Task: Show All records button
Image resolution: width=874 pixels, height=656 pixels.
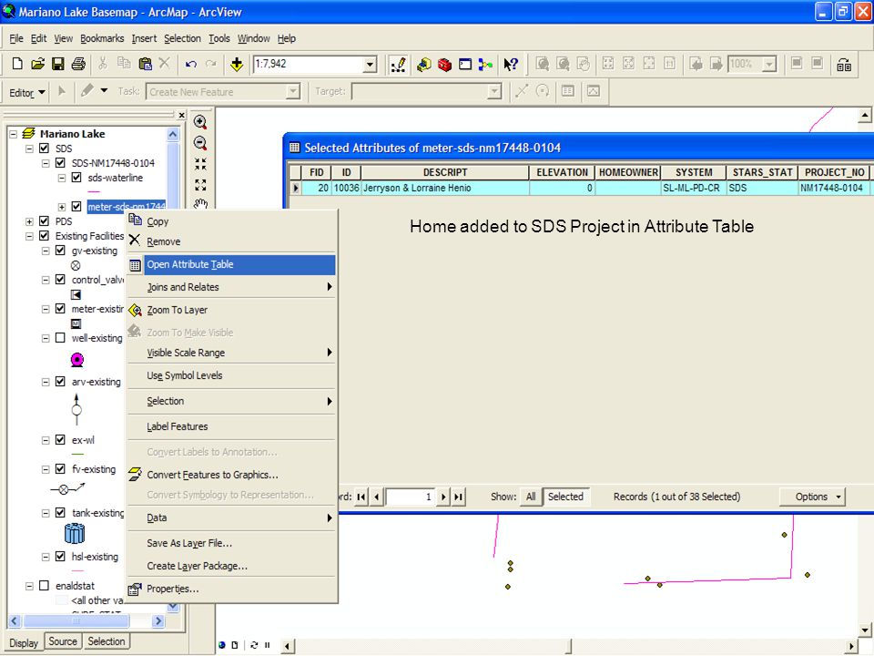Action: coord(531,497)
